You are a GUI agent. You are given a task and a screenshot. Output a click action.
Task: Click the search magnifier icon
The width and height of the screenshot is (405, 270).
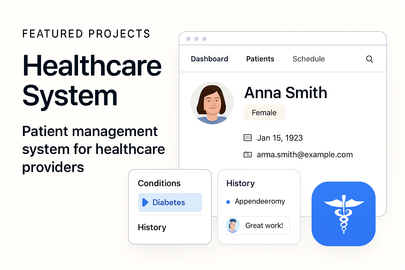(369, 59)
